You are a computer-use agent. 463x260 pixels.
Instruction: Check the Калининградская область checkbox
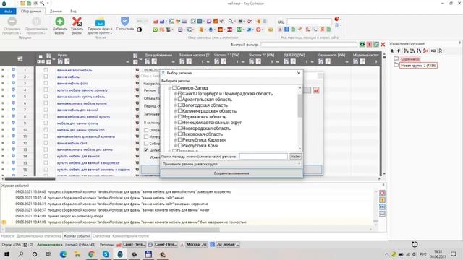(x=180, y=110)
